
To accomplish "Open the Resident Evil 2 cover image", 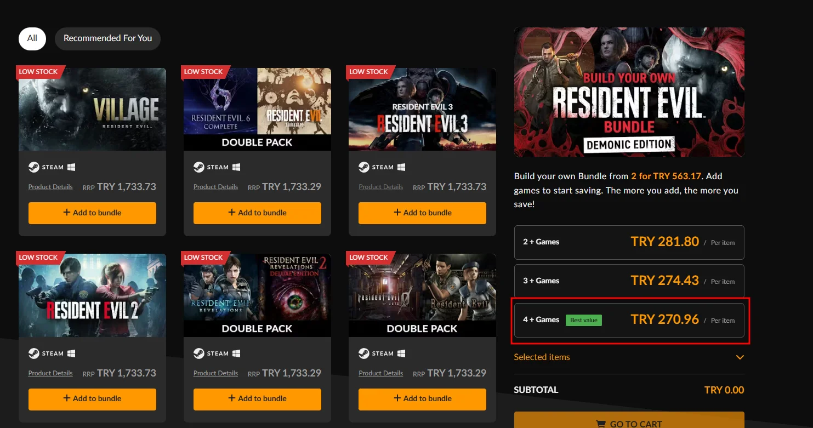I will [x=92, y=295].
